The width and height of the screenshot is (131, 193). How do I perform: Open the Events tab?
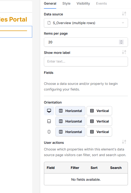coord(101,4)
